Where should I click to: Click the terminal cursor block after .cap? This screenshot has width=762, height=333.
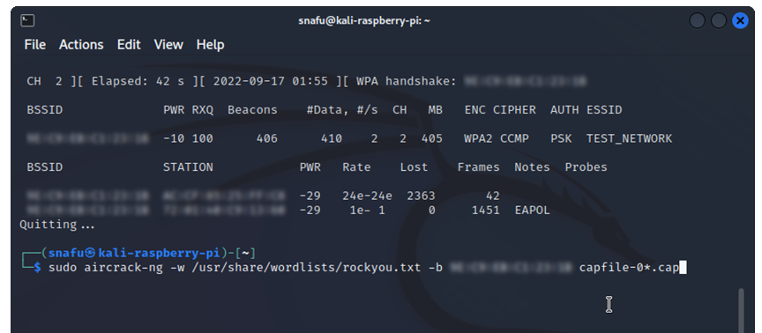click(x=683, y=268)
